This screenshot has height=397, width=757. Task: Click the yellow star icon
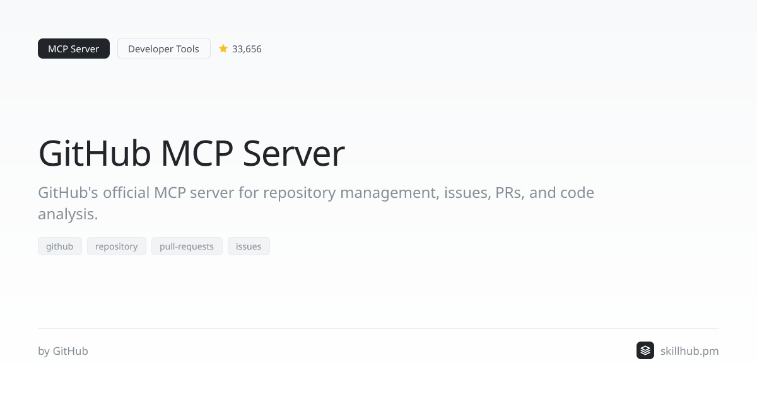pyautogui.click(x=223, y=49)
